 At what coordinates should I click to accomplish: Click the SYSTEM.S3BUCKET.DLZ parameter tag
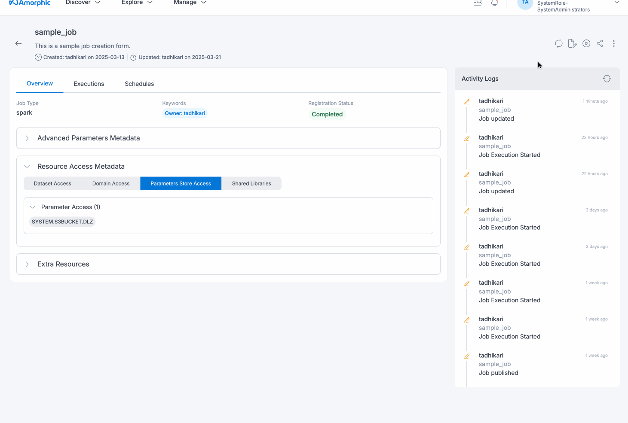click(62, 222)
